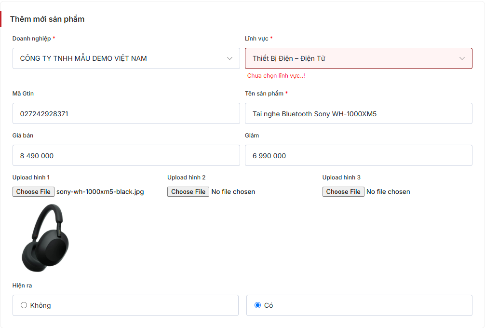Click the 'Chưa chọn lĩnh vực..!' error message
Viewport: 485px width, 328px height.
pyautogui.click(x=276, y=76)
